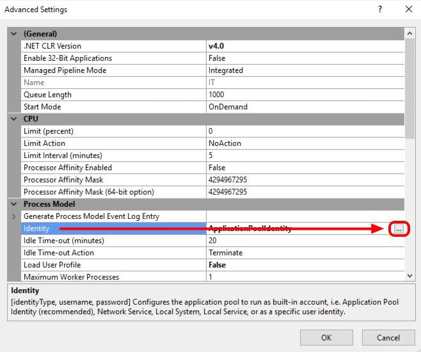Click the scrollbar down arrow

pos(409,275)
